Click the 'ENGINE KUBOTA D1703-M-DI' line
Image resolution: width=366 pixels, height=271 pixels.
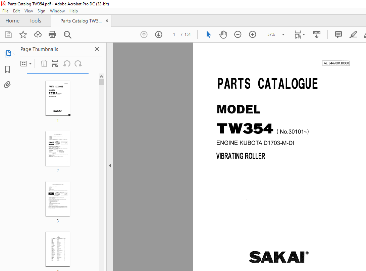pos(255,143)
